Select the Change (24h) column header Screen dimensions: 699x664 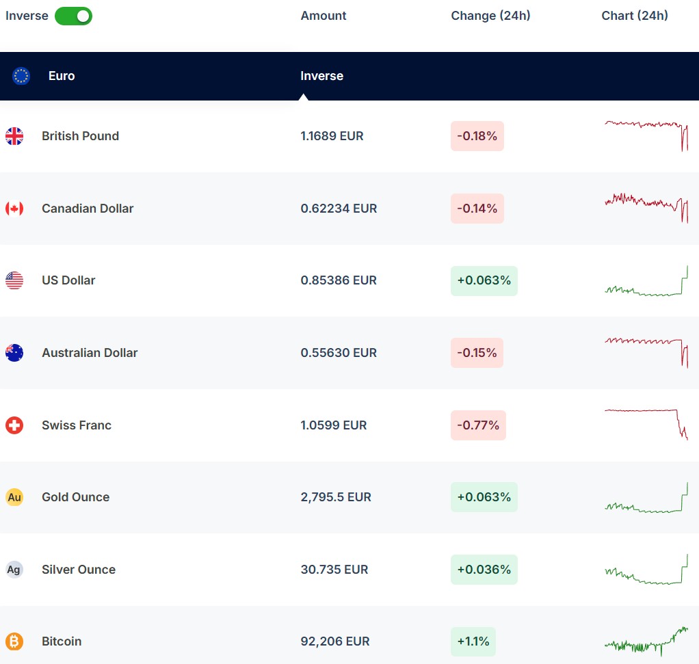click(490, 16)
